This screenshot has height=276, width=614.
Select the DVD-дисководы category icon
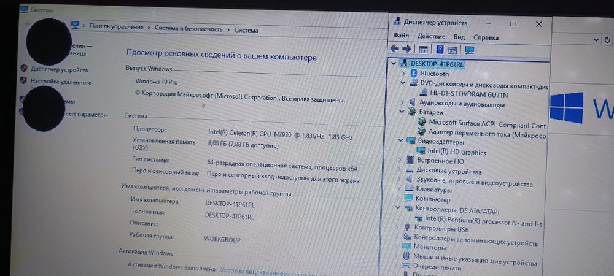pyautogui.click(x=413, y=83)
